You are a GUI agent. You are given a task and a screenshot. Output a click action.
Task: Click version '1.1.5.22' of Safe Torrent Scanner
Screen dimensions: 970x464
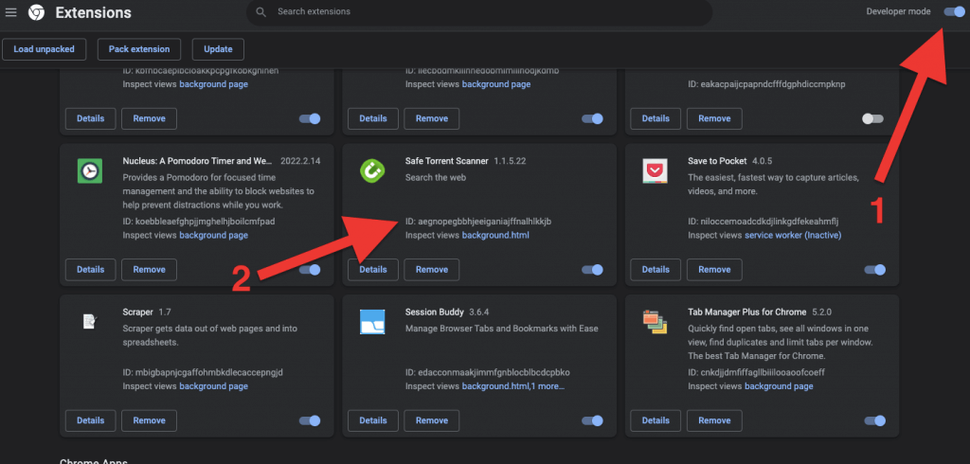pyautogui.click(x=510, y=161)
